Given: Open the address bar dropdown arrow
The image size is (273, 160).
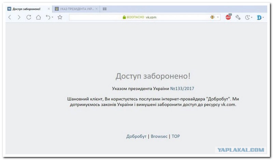Looking at the screenshot, I should (218, 17).
